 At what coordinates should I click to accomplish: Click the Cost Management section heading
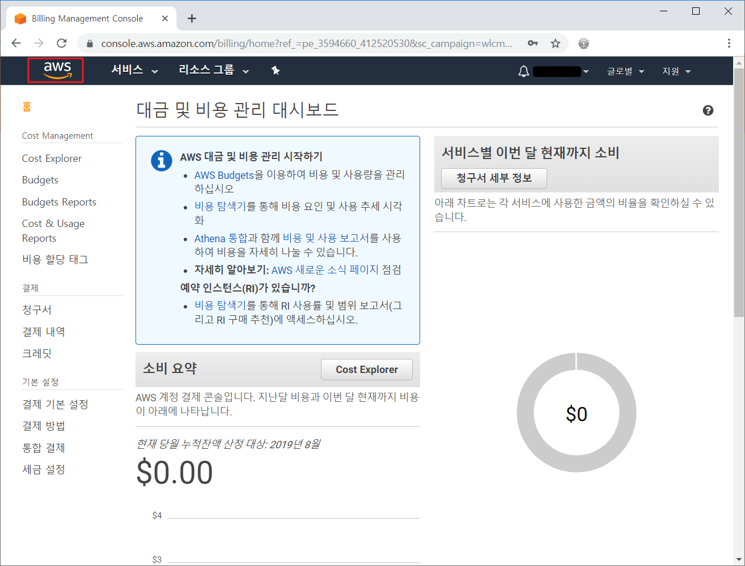(x=57, y=136)
